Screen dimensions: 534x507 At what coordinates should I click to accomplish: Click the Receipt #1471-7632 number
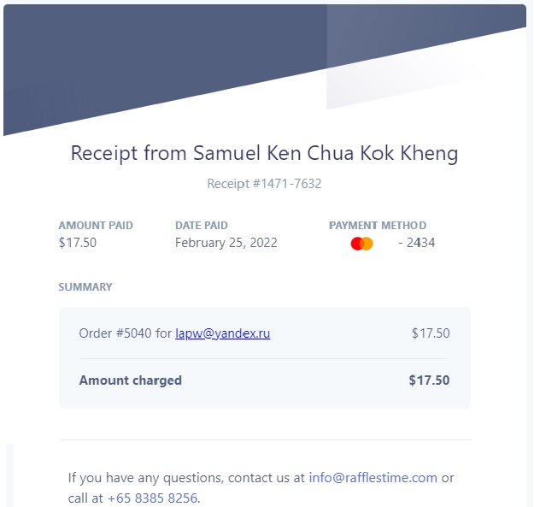[x=264, y=184]
